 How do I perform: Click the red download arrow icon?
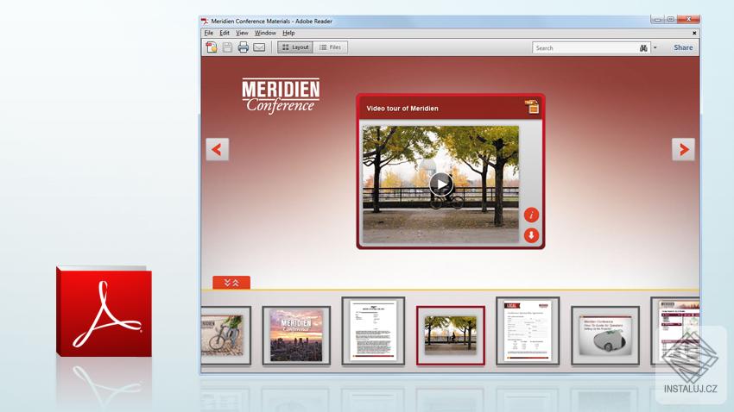click(x=531, y=235)
